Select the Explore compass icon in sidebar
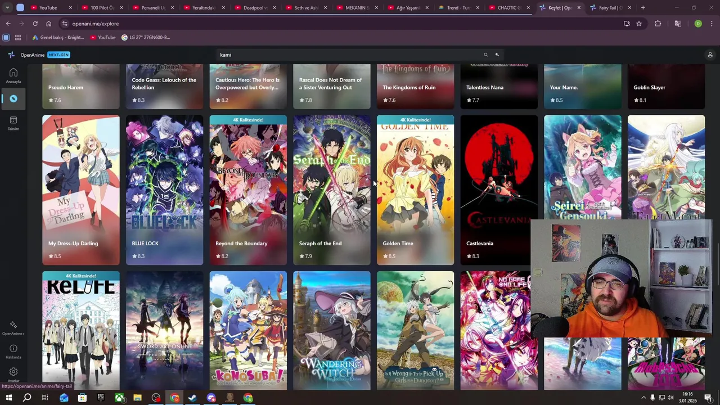720x405 pixels. click(13, 99)
